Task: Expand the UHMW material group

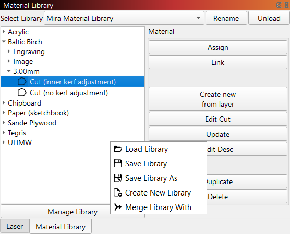Action: click(4, 142)
